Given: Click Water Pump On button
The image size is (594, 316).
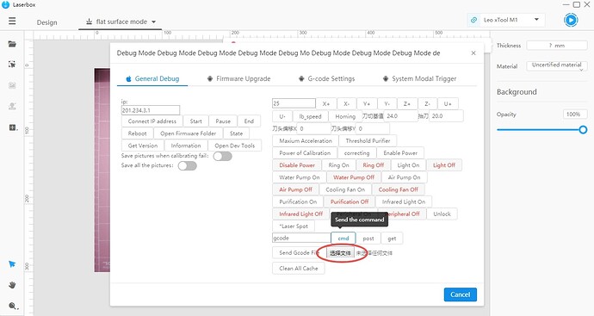Looking at the screenshot, I should pos(300,177).
